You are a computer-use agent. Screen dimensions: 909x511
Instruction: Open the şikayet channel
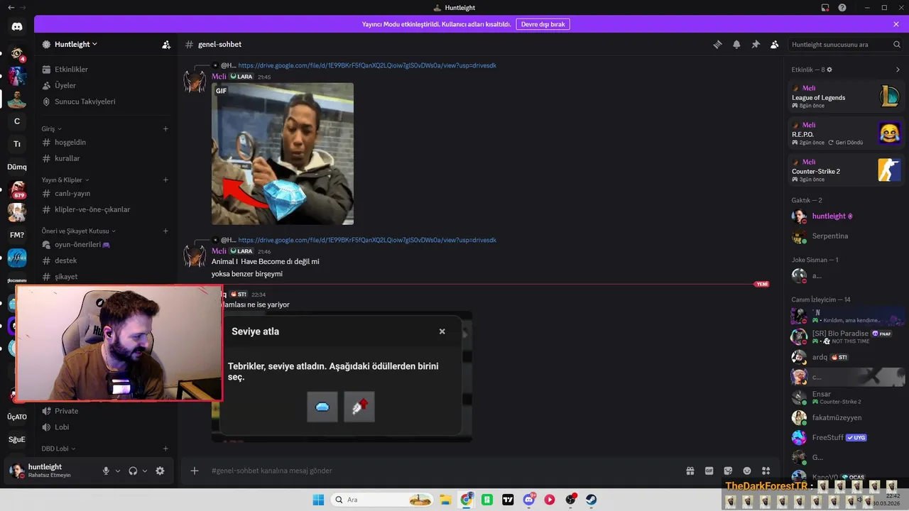pos(107,276)
